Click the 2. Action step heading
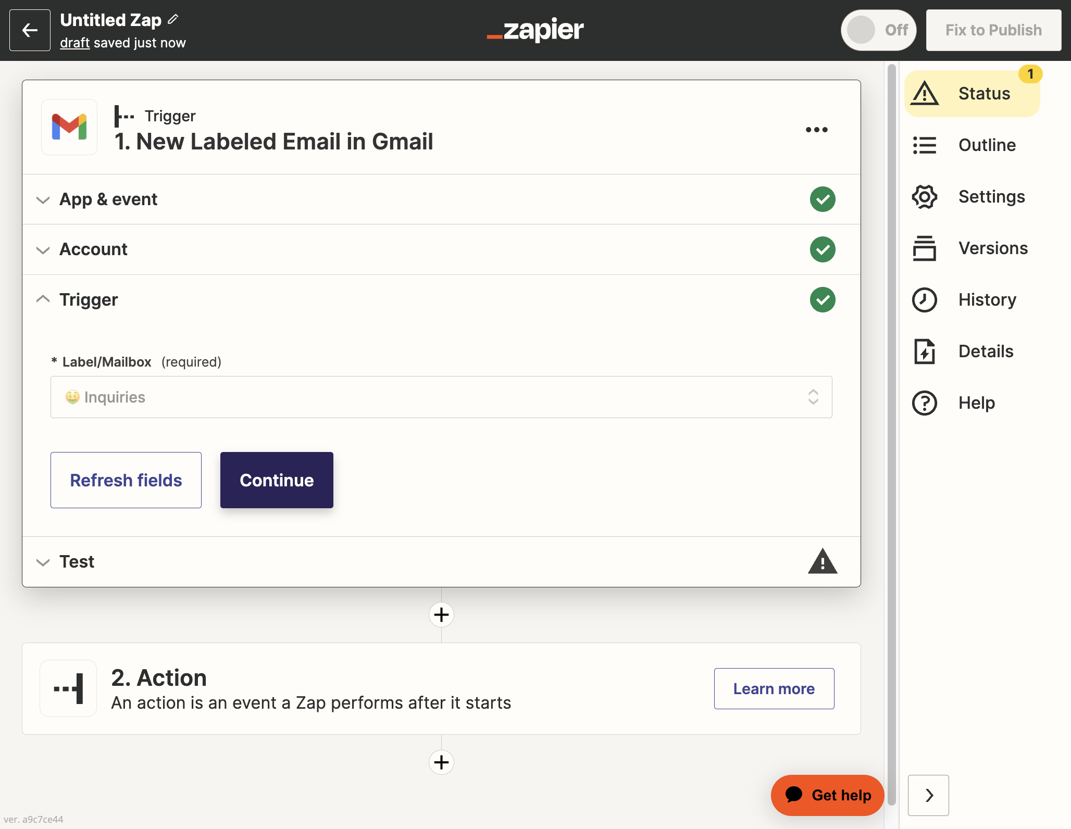The image size is (1071, 829). click(x=159, y=677)
